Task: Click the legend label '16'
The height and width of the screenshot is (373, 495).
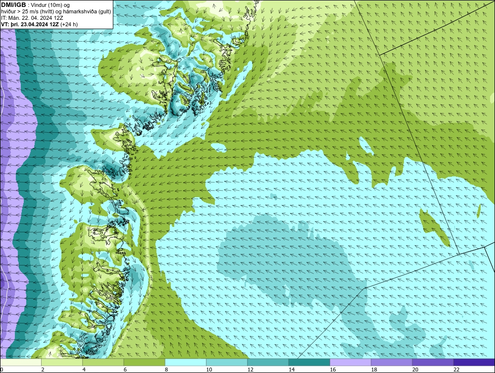Action: 333,370
